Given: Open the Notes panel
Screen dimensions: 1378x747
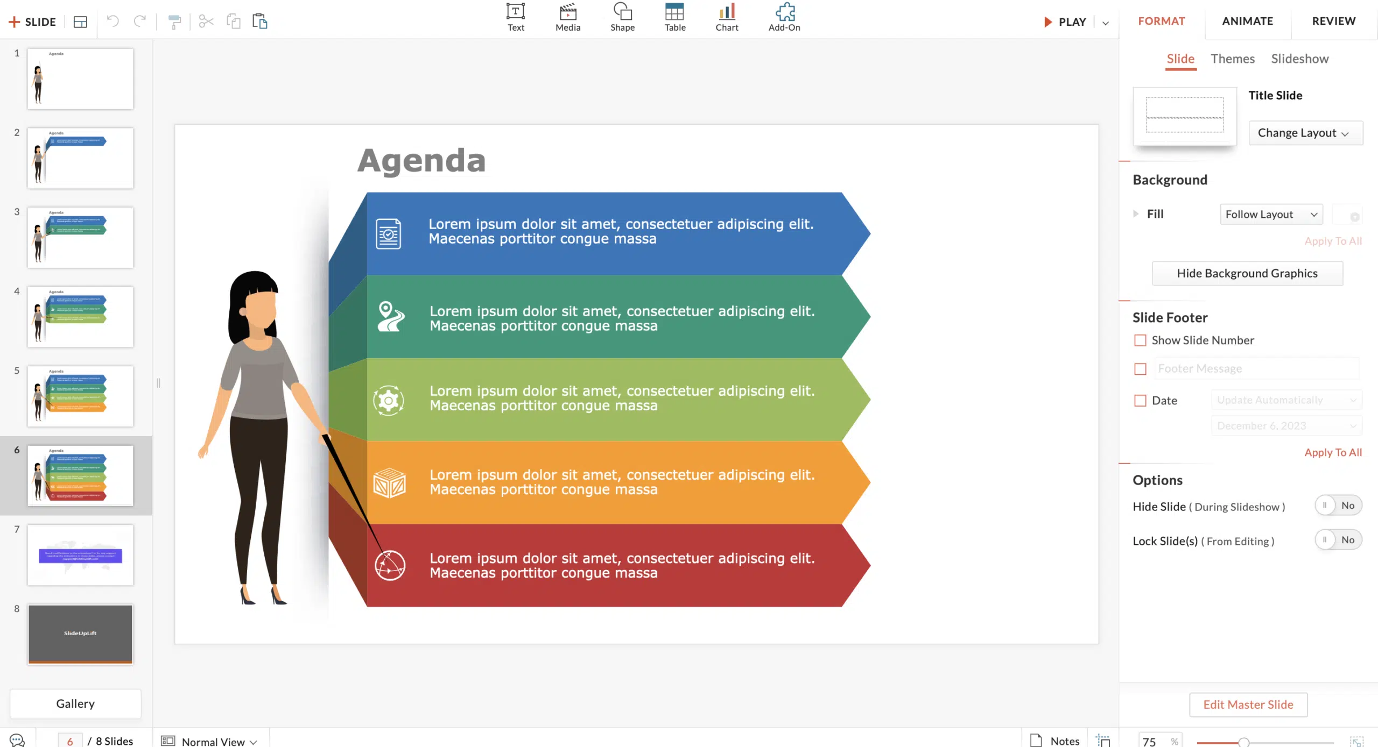Looking at the screenshot, I should tap(1054, 741).
